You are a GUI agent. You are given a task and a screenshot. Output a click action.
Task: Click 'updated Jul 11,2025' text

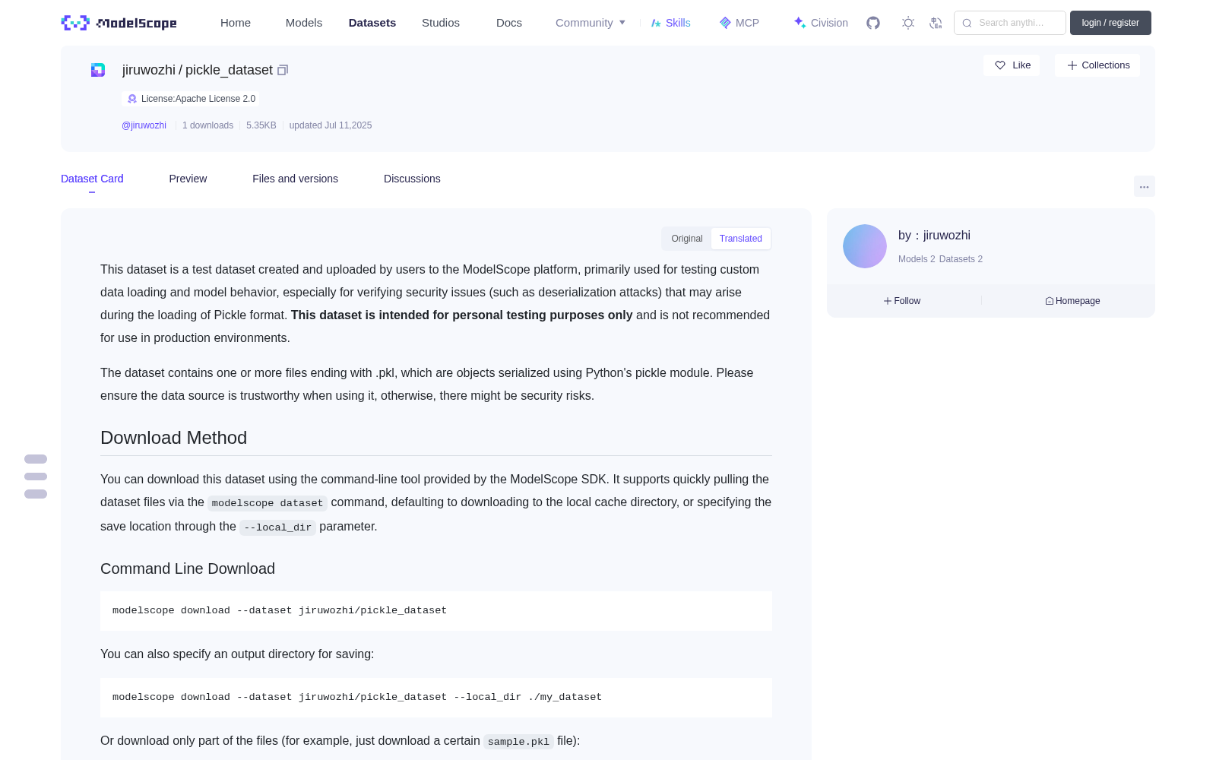pyautogui.click(x=331, y=125)
